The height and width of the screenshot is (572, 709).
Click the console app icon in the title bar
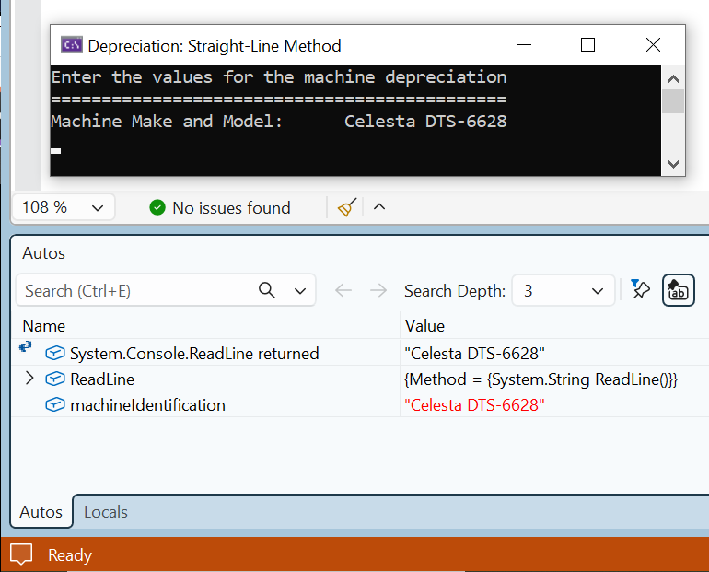pyautogui.click(x=72, y=45)
